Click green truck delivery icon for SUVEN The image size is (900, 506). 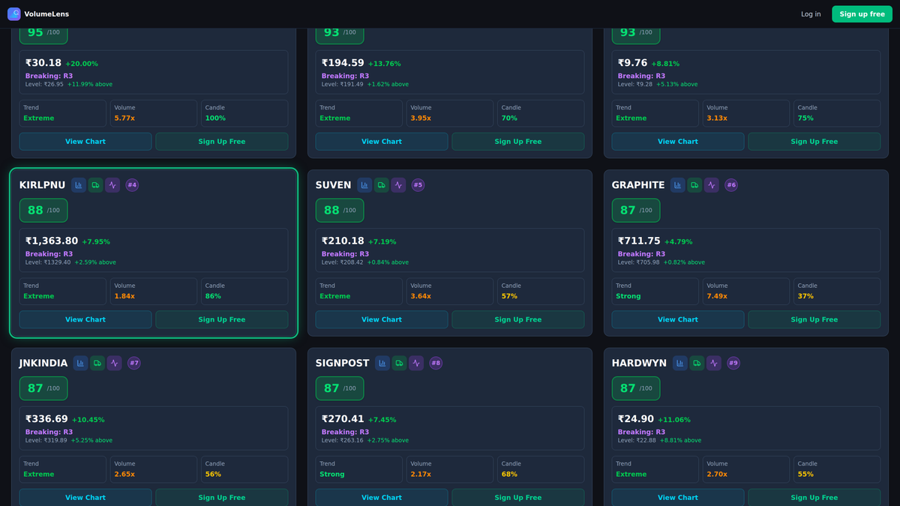[x=381, y=185]
